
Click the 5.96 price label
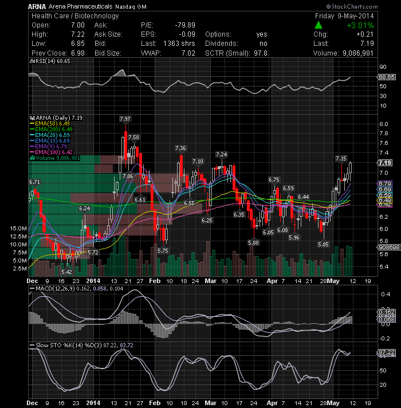(294, 238)
